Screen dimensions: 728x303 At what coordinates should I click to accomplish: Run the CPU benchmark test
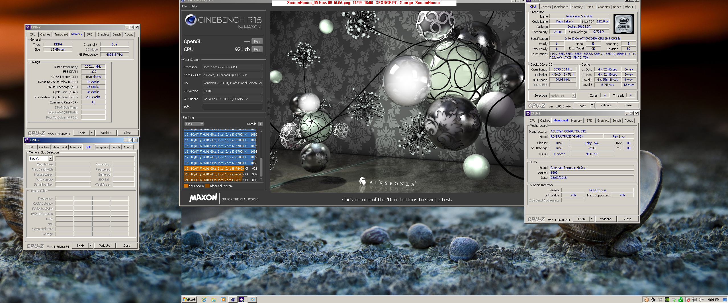pyautogui.click(x=257, y=49)
